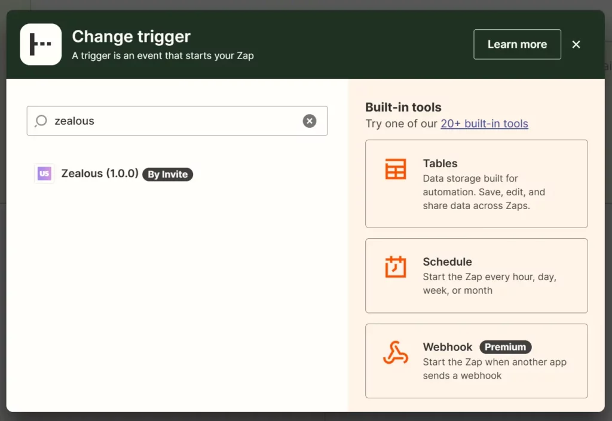Open the Learn more button
612x421 pixels.
coord(517,44)
